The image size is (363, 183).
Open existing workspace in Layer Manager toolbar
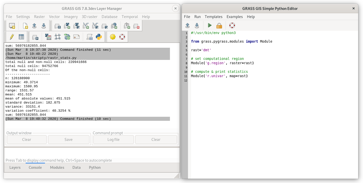click(x=34, y=26)
